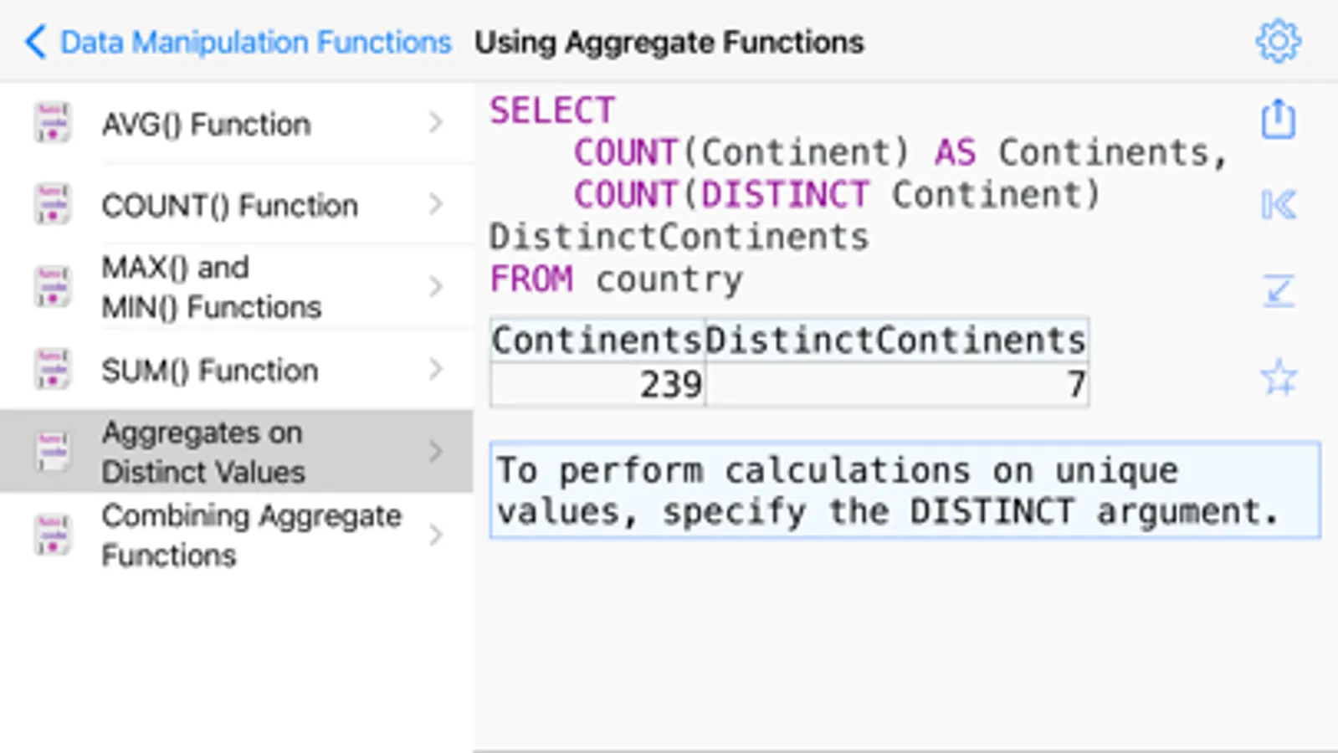
Task: Open the SUM() Function lesson
Action: [x=209, y=370]
